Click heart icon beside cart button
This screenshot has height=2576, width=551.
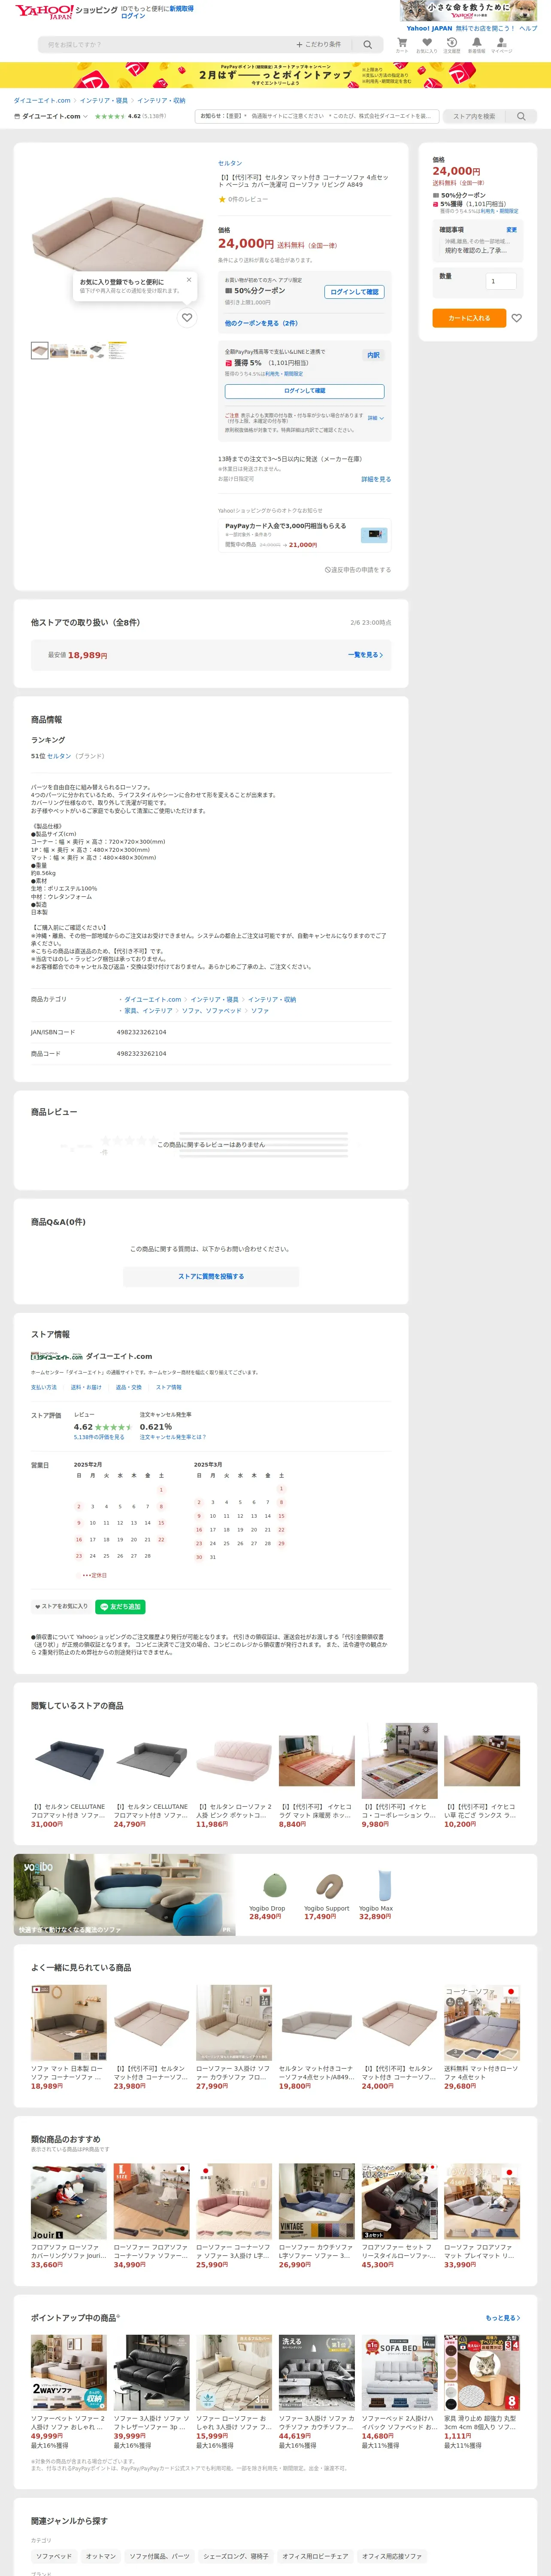tap(516, 318)
